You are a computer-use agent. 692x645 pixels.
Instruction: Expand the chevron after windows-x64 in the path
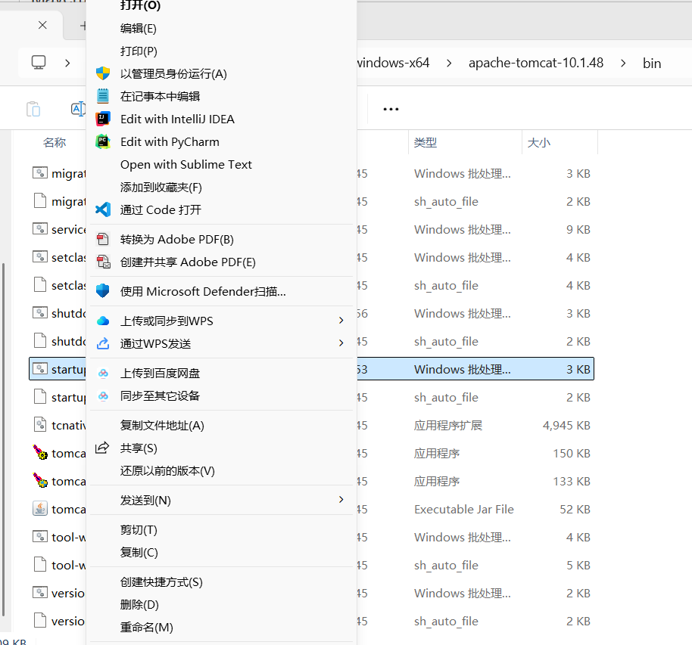(449, 63)
